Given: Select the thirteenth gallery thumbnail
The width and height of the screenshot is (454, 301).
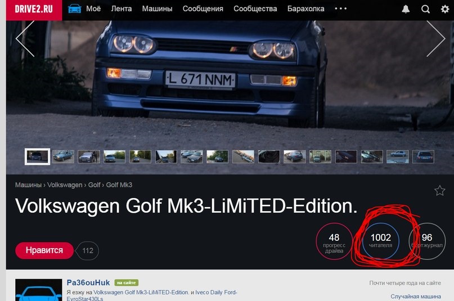Looking at the screenshot, I should [x=347, y=156].
